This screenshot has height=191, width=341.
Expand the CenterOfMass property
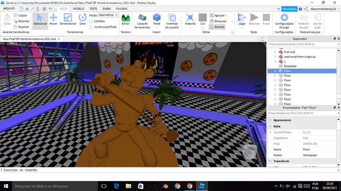[270, 132]
